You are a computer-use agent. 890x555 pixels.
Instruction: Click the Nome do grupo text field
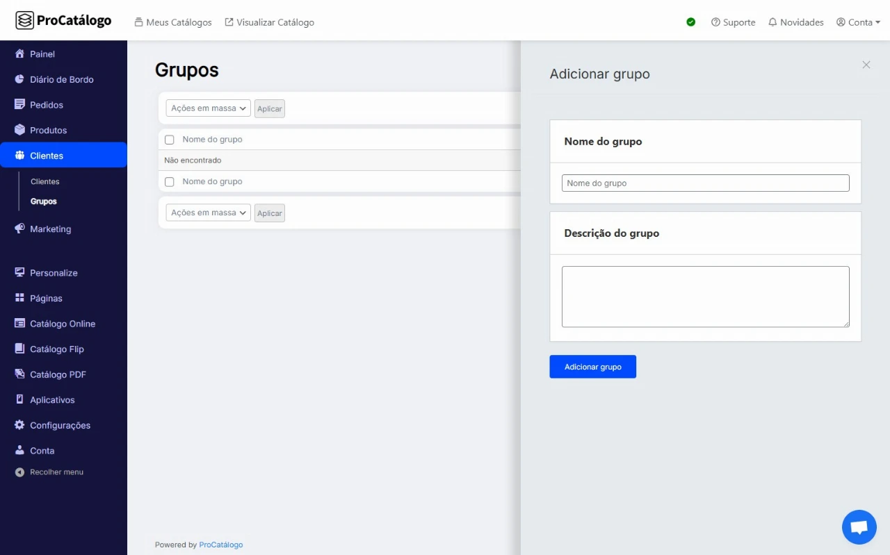pyautogui.click(x=705, y=183)
